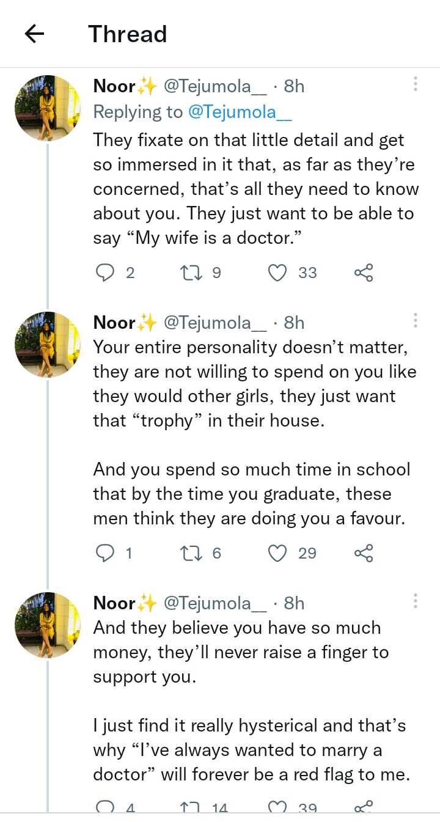
Task: Share the "trophy" tweet
Action: tap(363, 553)
